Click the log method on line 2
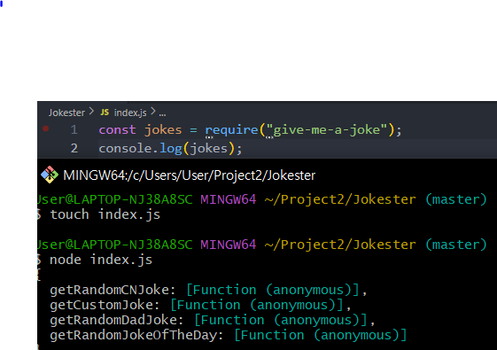This screenshot has width=497, height=350. (x=171, y=149)
